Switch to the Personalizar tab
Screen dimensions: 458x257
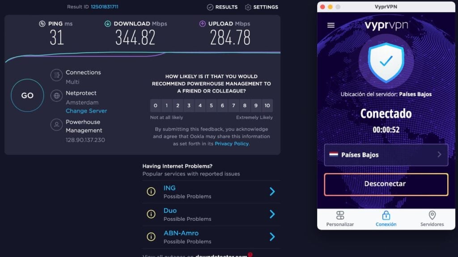click(340, 219)
